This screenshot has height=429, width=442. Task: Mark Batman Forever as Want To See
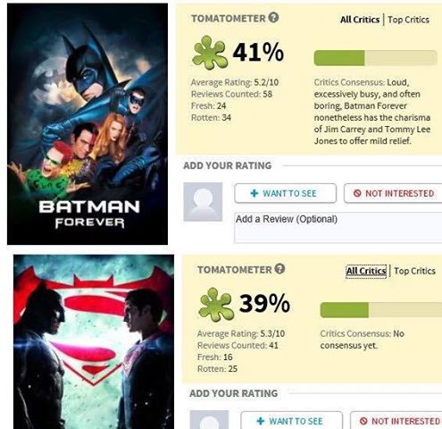point(285,193)
